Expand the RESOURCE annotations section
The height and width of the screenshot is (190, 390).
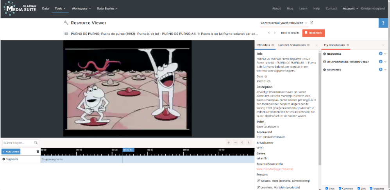(385, 54)
